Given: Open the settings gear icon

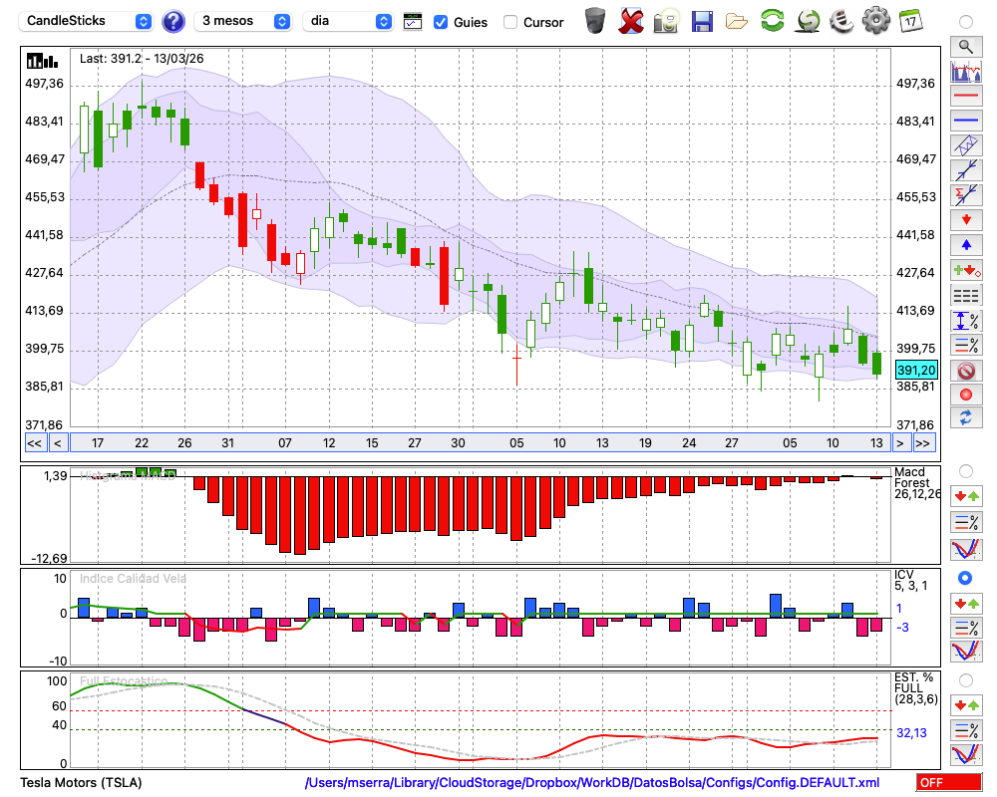Looking at the screenshot, I should point(875,21).
